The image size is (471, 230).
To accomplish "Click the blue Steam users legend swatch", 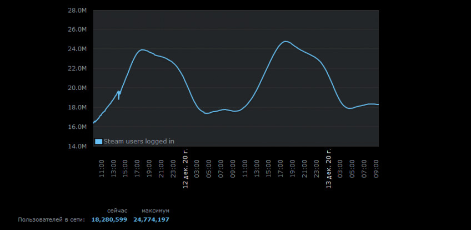I will tap(99, 141).
